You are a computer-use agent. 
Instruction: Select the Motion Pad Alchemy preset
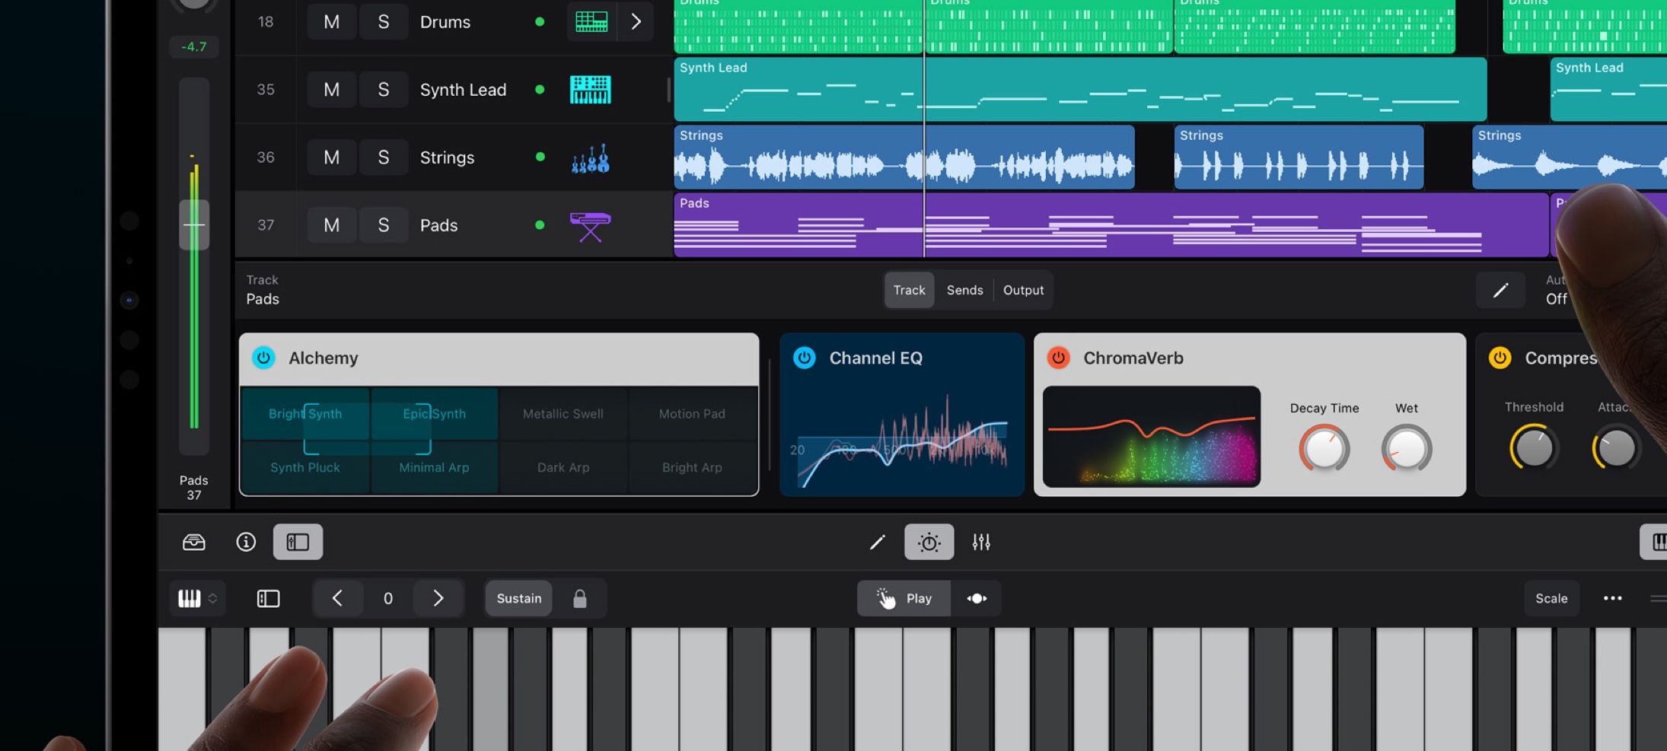click(x=692, y=414)
